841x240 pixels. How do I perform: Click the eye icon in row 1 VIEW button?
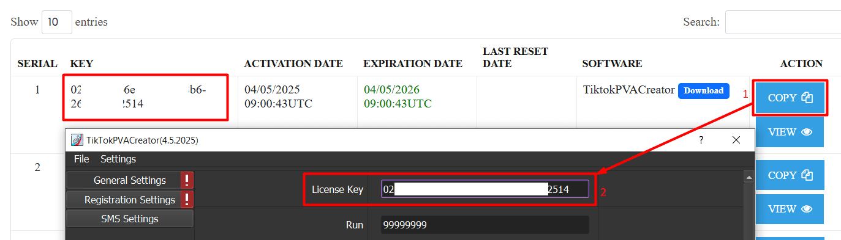(x=807, y=132)
